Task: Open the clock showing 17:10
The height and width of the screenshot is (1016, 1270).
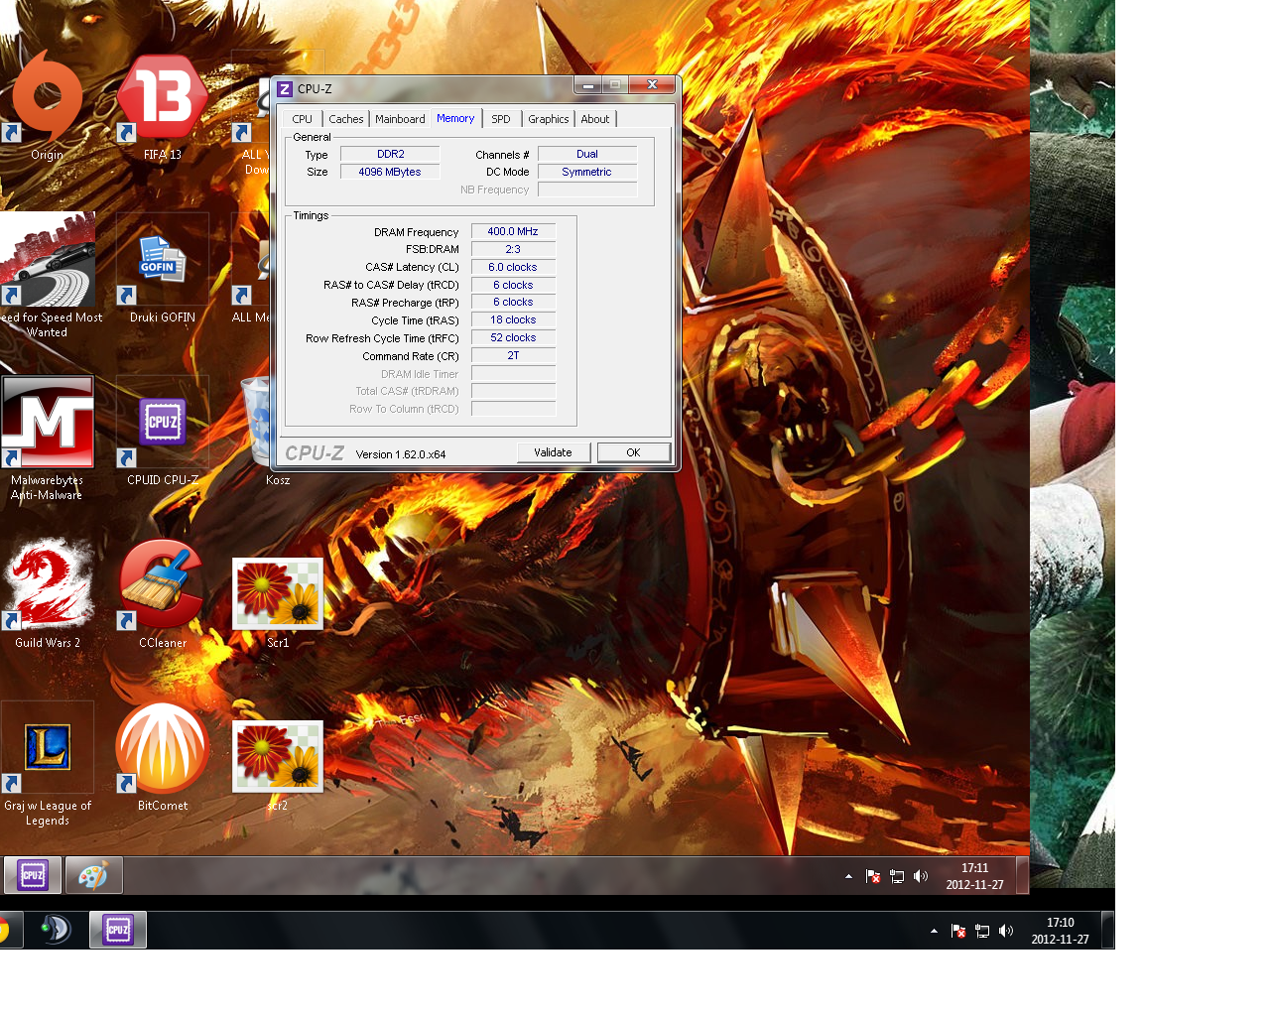Action: [1060, 931]
